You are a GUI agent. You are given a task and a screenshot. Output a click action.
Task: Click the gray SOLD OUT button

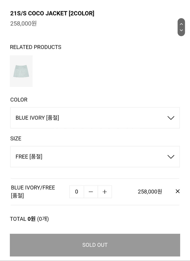pos(95,245)
